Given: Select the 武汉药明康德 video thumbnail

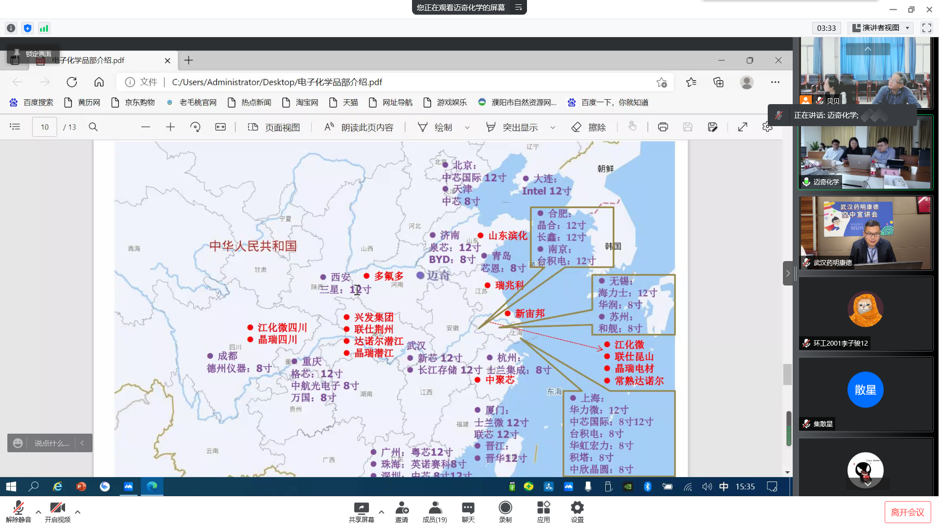Looking at the screenshot, I should 865,233.
